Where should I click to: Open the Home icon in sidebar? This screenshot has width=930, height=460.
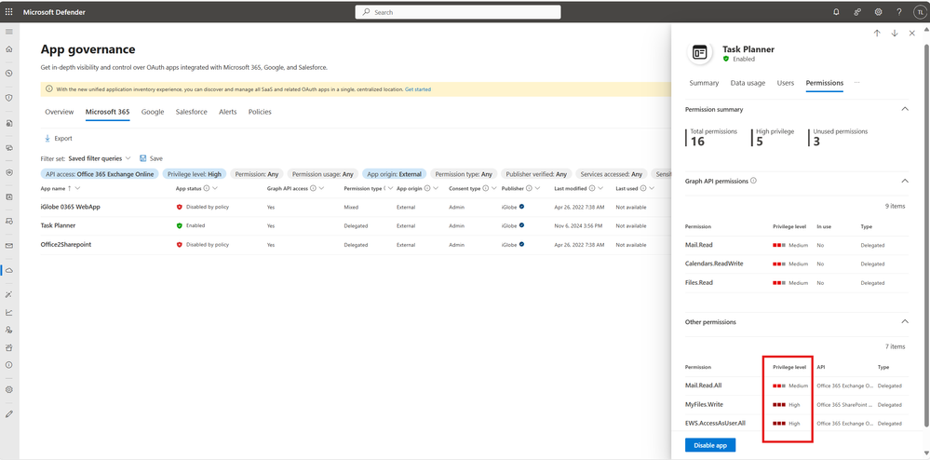pos(9,49)
